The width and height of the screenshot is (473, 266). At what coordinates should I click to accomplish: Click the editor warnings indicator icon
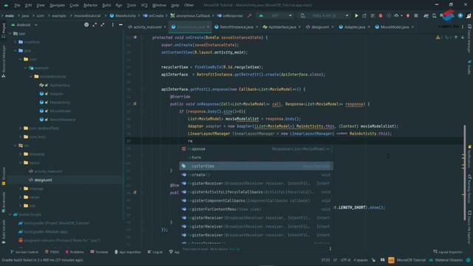pyautogui.click(x=438, y=38)
